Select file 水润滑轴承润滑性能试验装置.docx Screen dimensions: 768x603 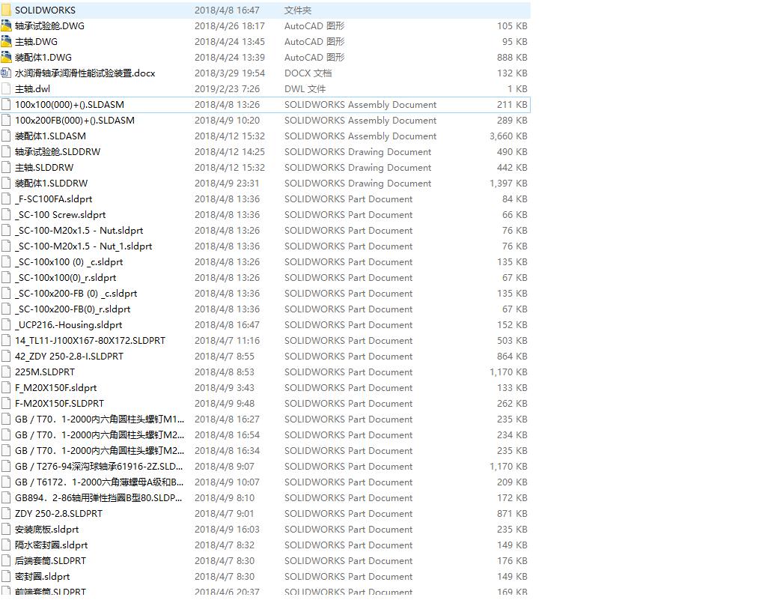pos(85,73)
